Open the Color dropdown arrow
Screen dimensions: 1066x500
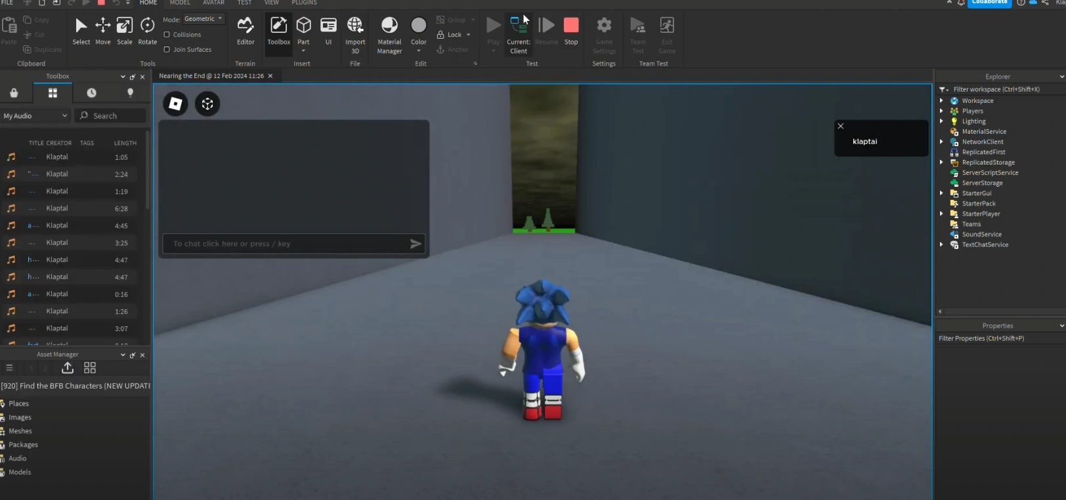click(x=419, y=50)
